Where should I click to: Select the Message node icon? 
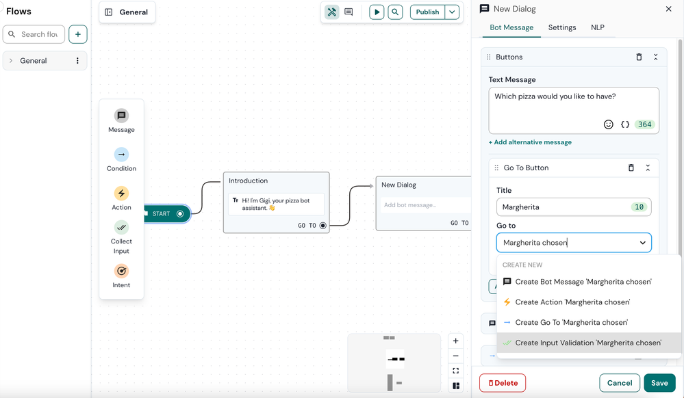click(x=121, y=116)
